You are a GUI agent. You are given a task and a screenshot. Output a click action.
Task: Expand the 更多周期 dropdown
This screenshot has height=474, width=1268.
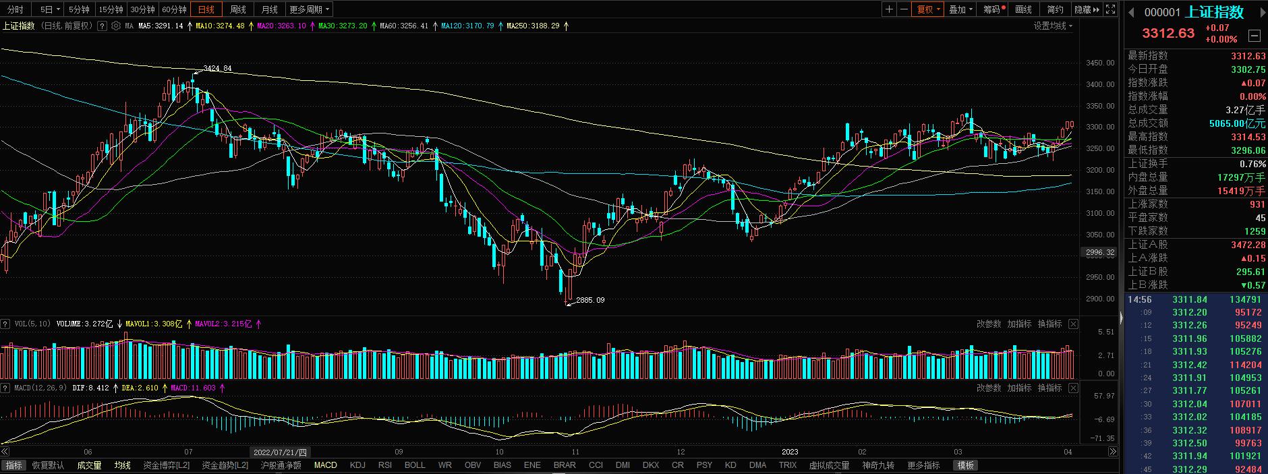coord(309,9)
